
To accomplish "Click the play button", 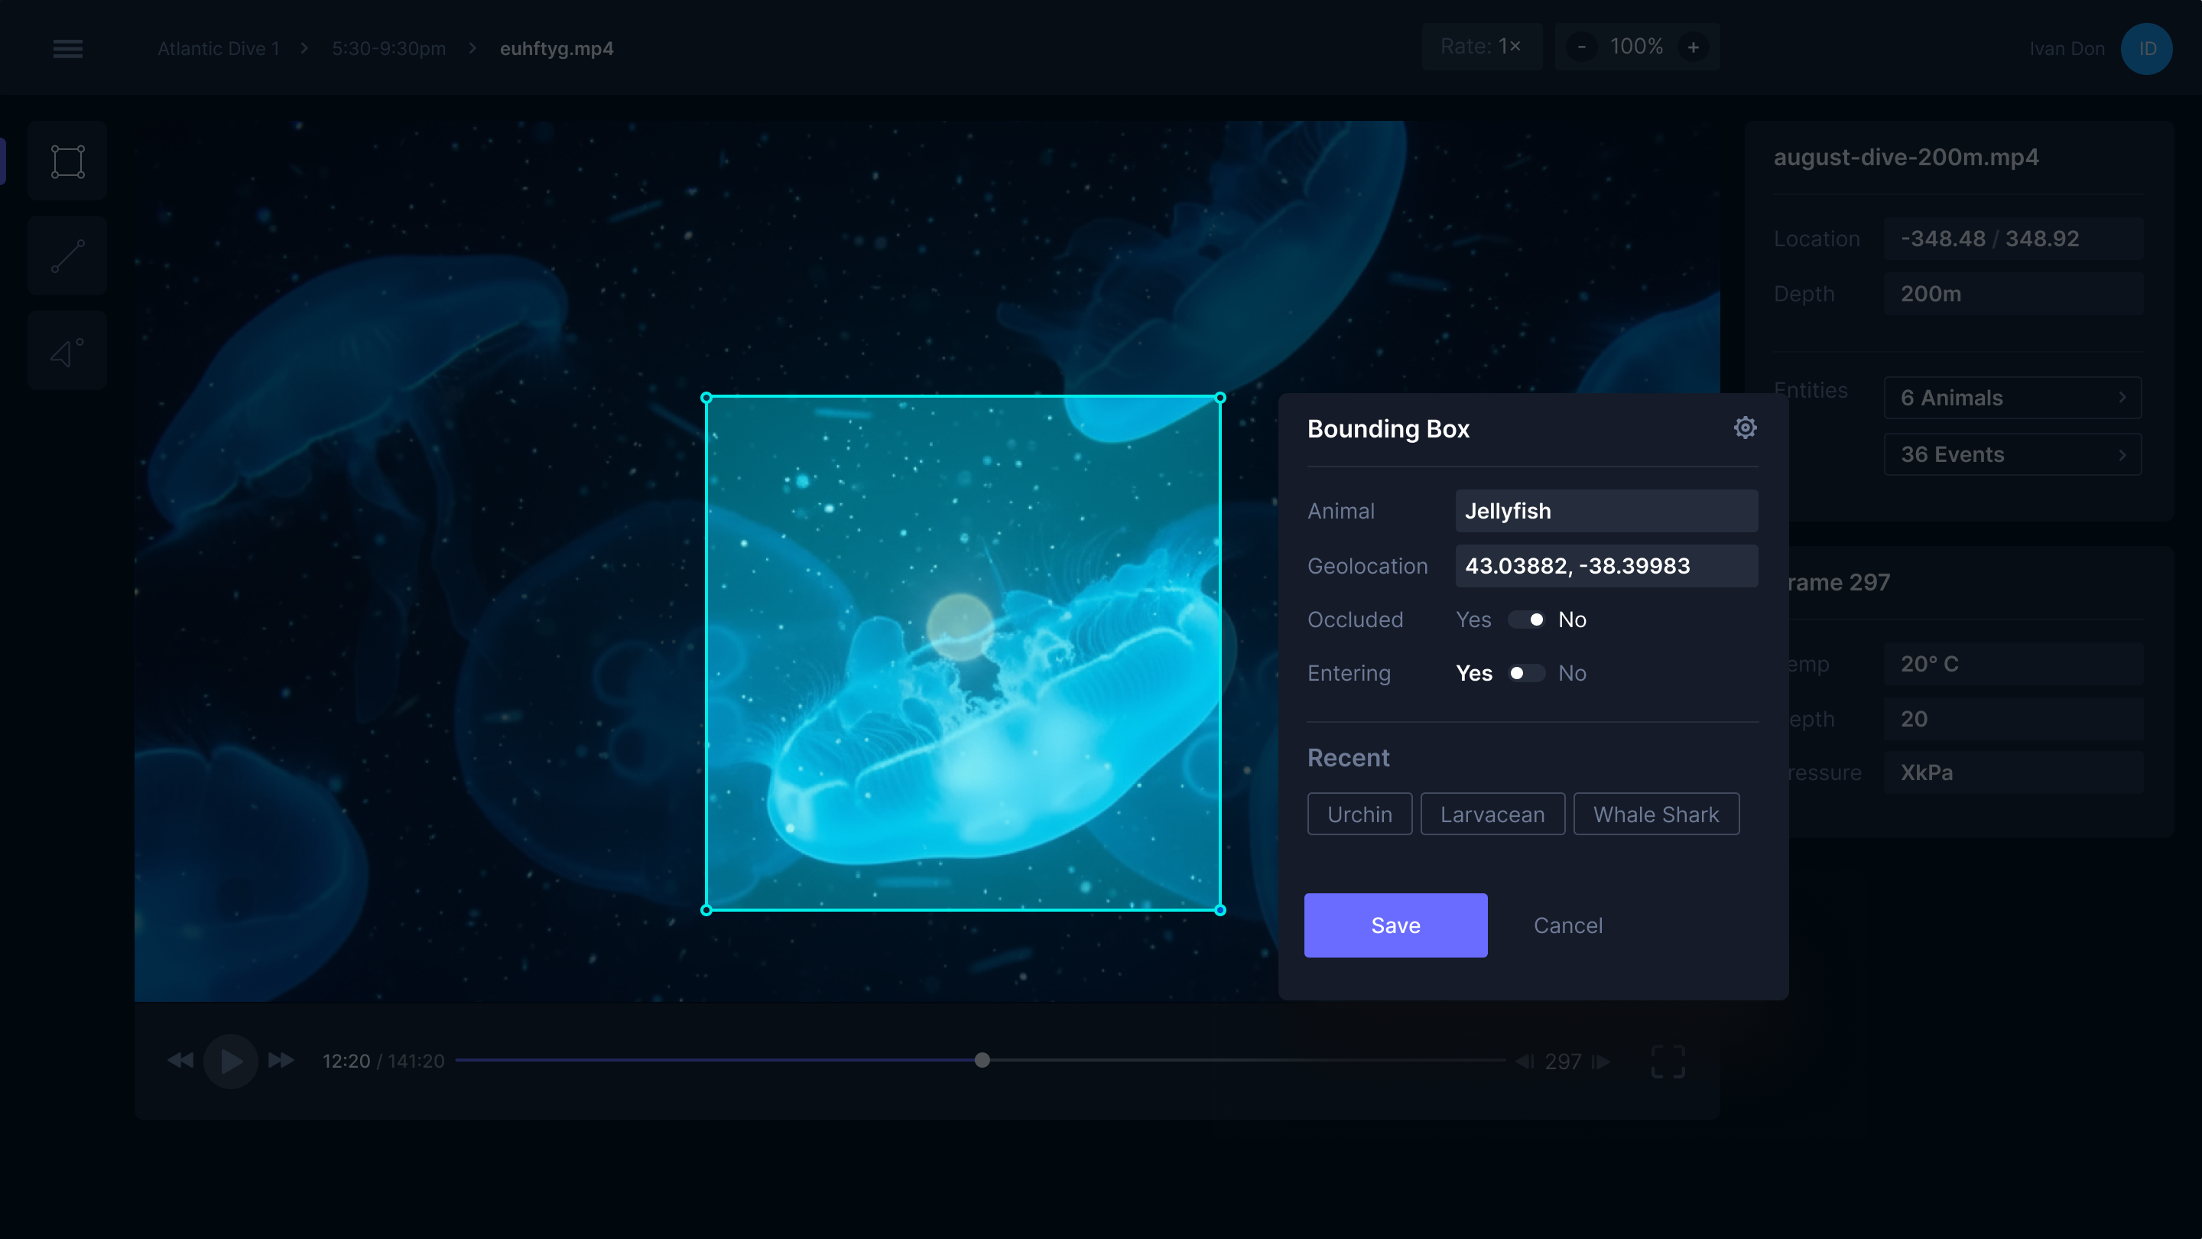I will click(230, 1061).
